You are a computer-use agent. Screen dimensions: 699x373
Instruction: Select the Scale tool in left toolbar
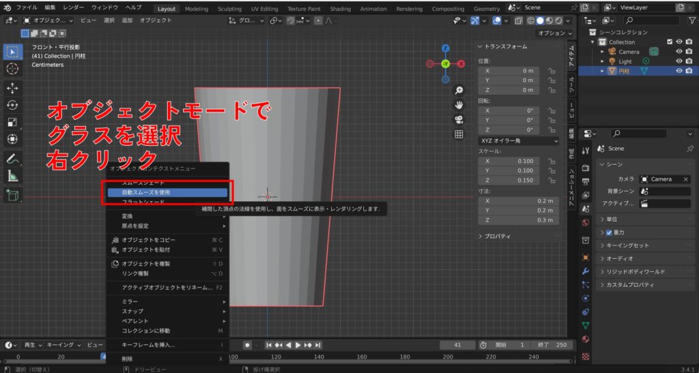coord(12,122)
